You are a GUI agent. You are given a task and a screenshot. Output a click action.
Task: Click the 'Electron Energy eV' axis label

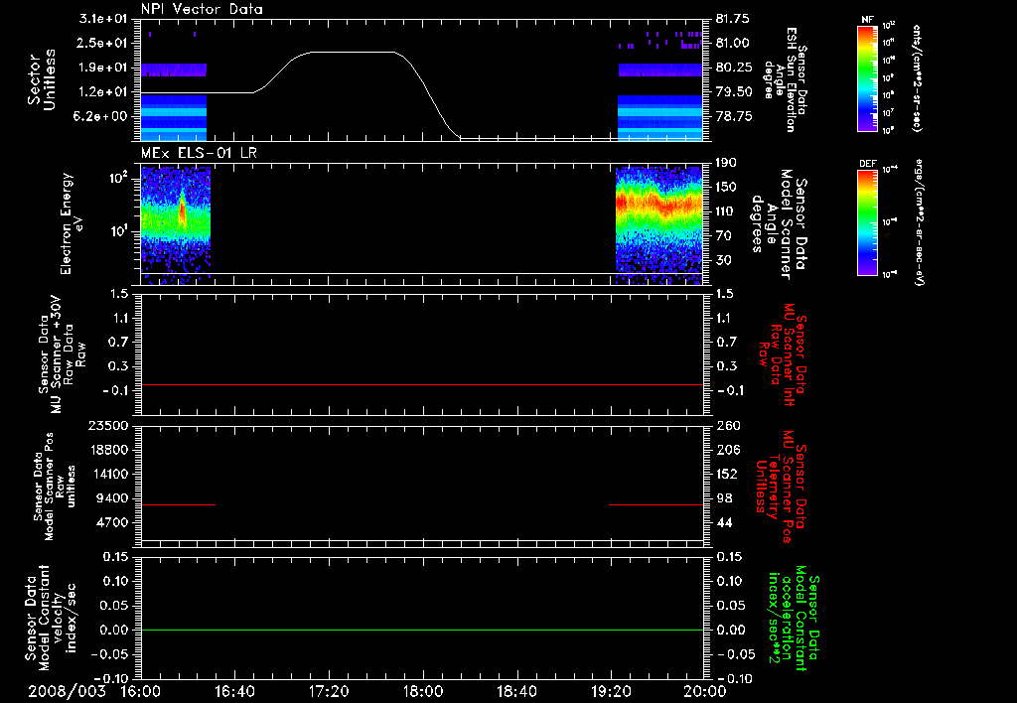(72, 223)
